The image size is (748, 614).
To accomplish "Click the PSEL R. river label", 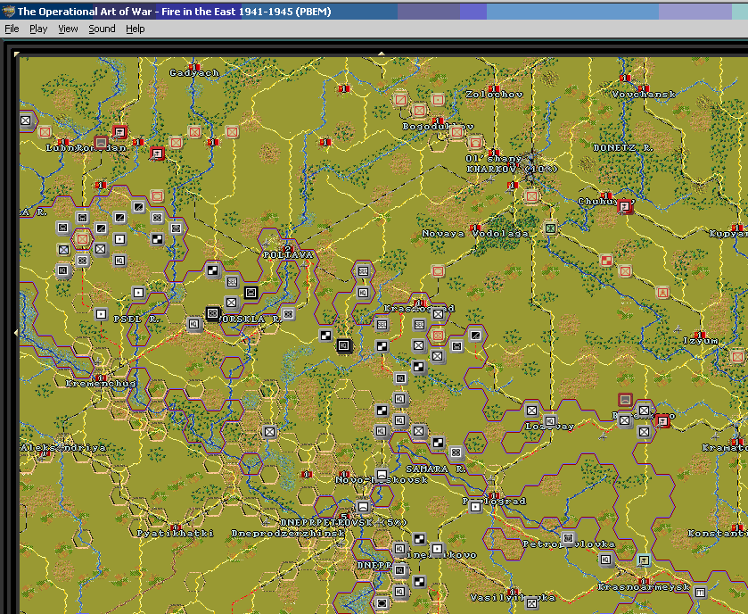I will tap(136, 319).
